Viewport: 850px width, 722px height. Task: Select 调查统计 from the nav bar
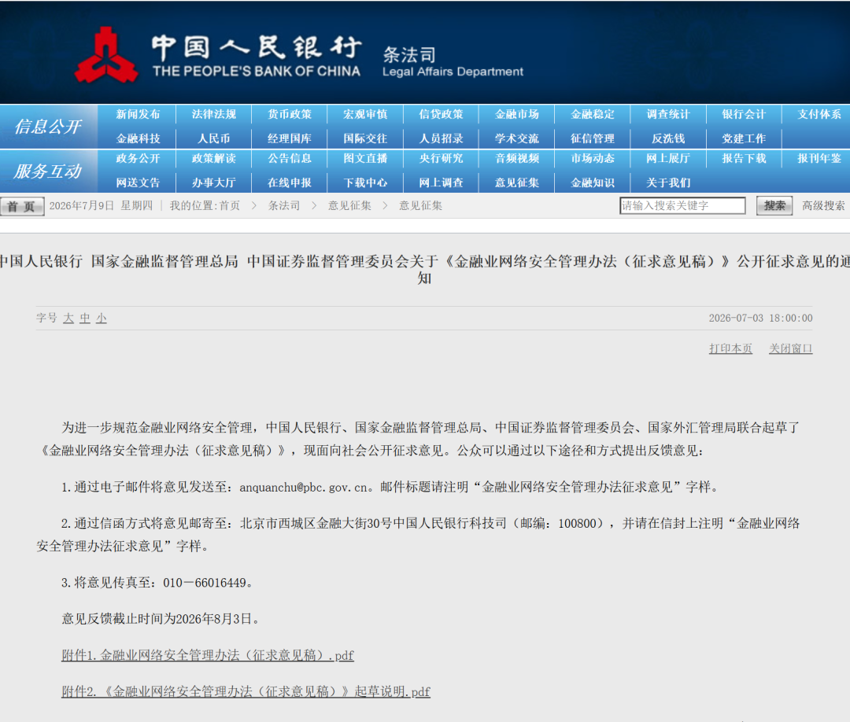click(668, 114)
